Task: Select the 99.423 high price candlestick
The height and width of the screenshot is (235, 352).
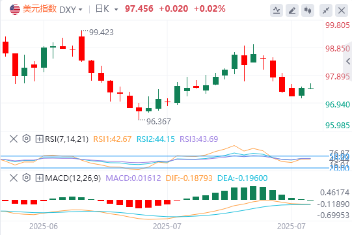Action: click(x=81, y=46)
